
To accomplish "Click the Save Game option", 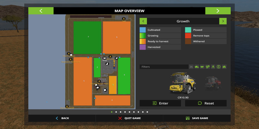I will click(197, 118).
